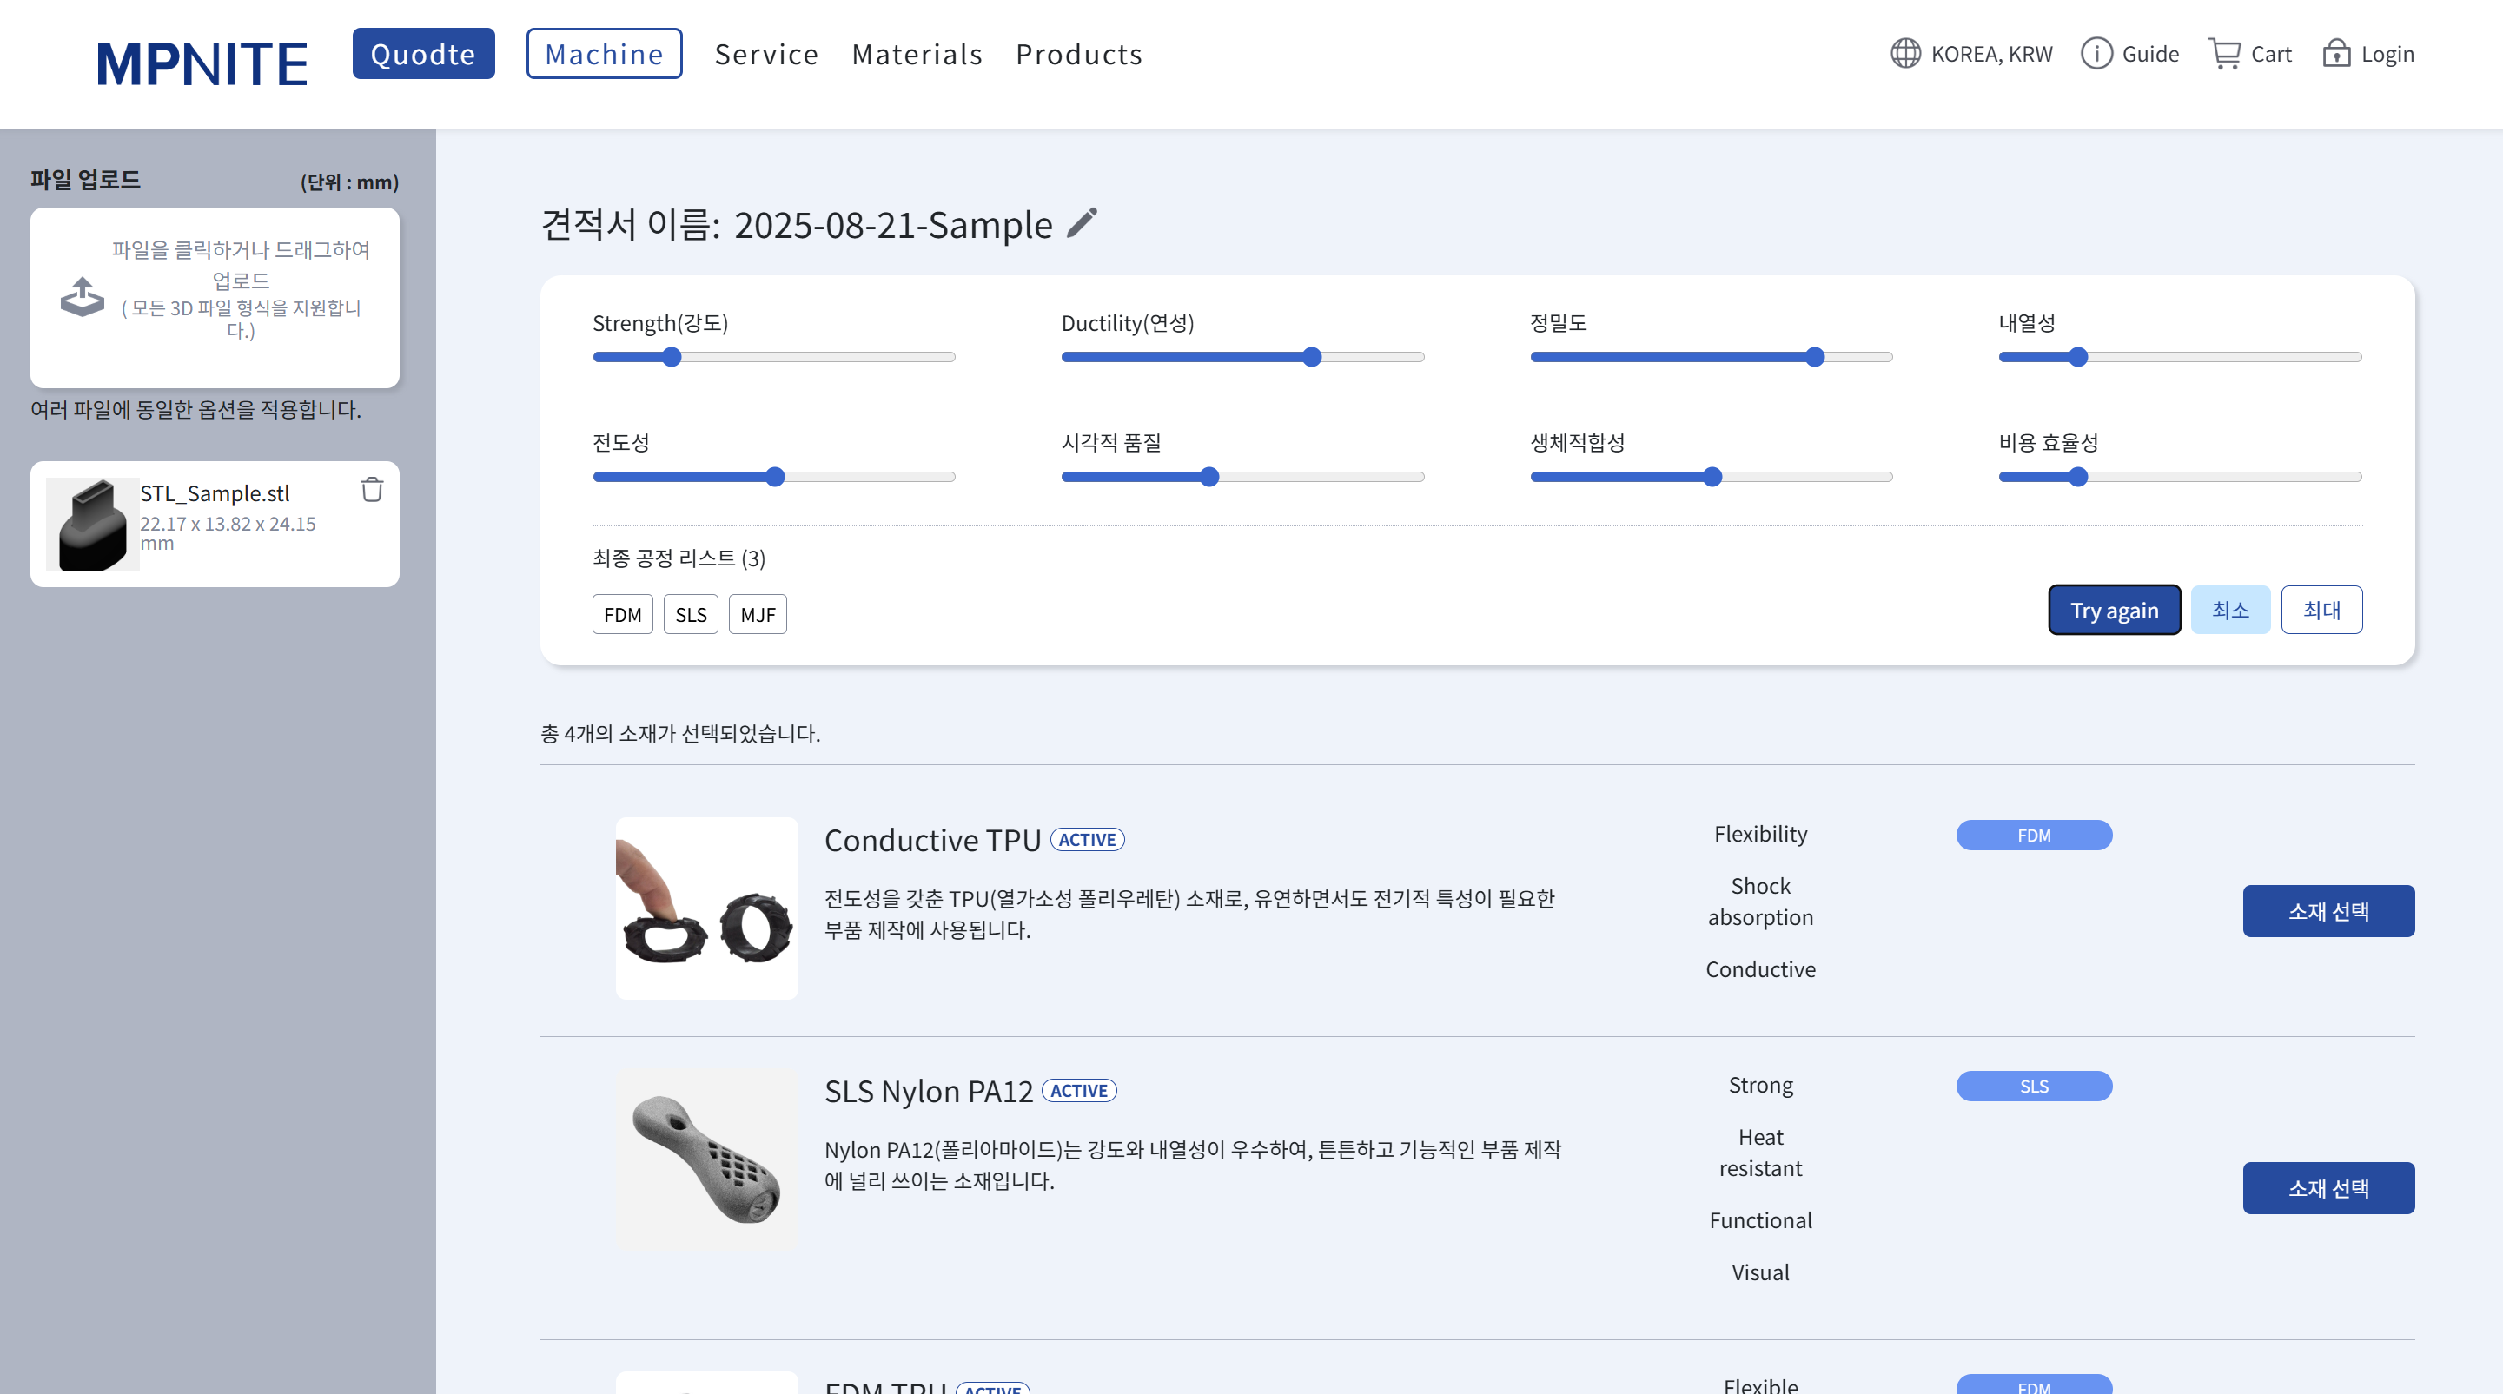Screen dimensions: 2503x1394
Task: Click the globe icon for KOREA, KRW
Action: pyautogui.click(x=1904, y=54)
